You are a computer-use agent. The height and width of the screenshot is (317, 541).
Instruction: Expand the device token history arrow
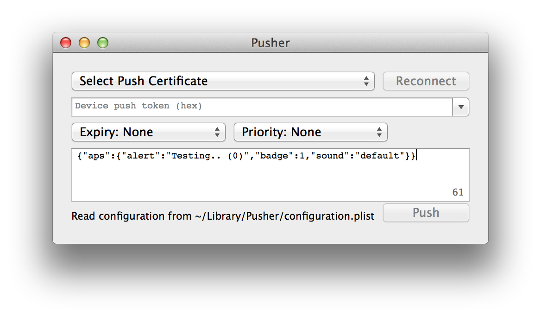click(460, 107)
